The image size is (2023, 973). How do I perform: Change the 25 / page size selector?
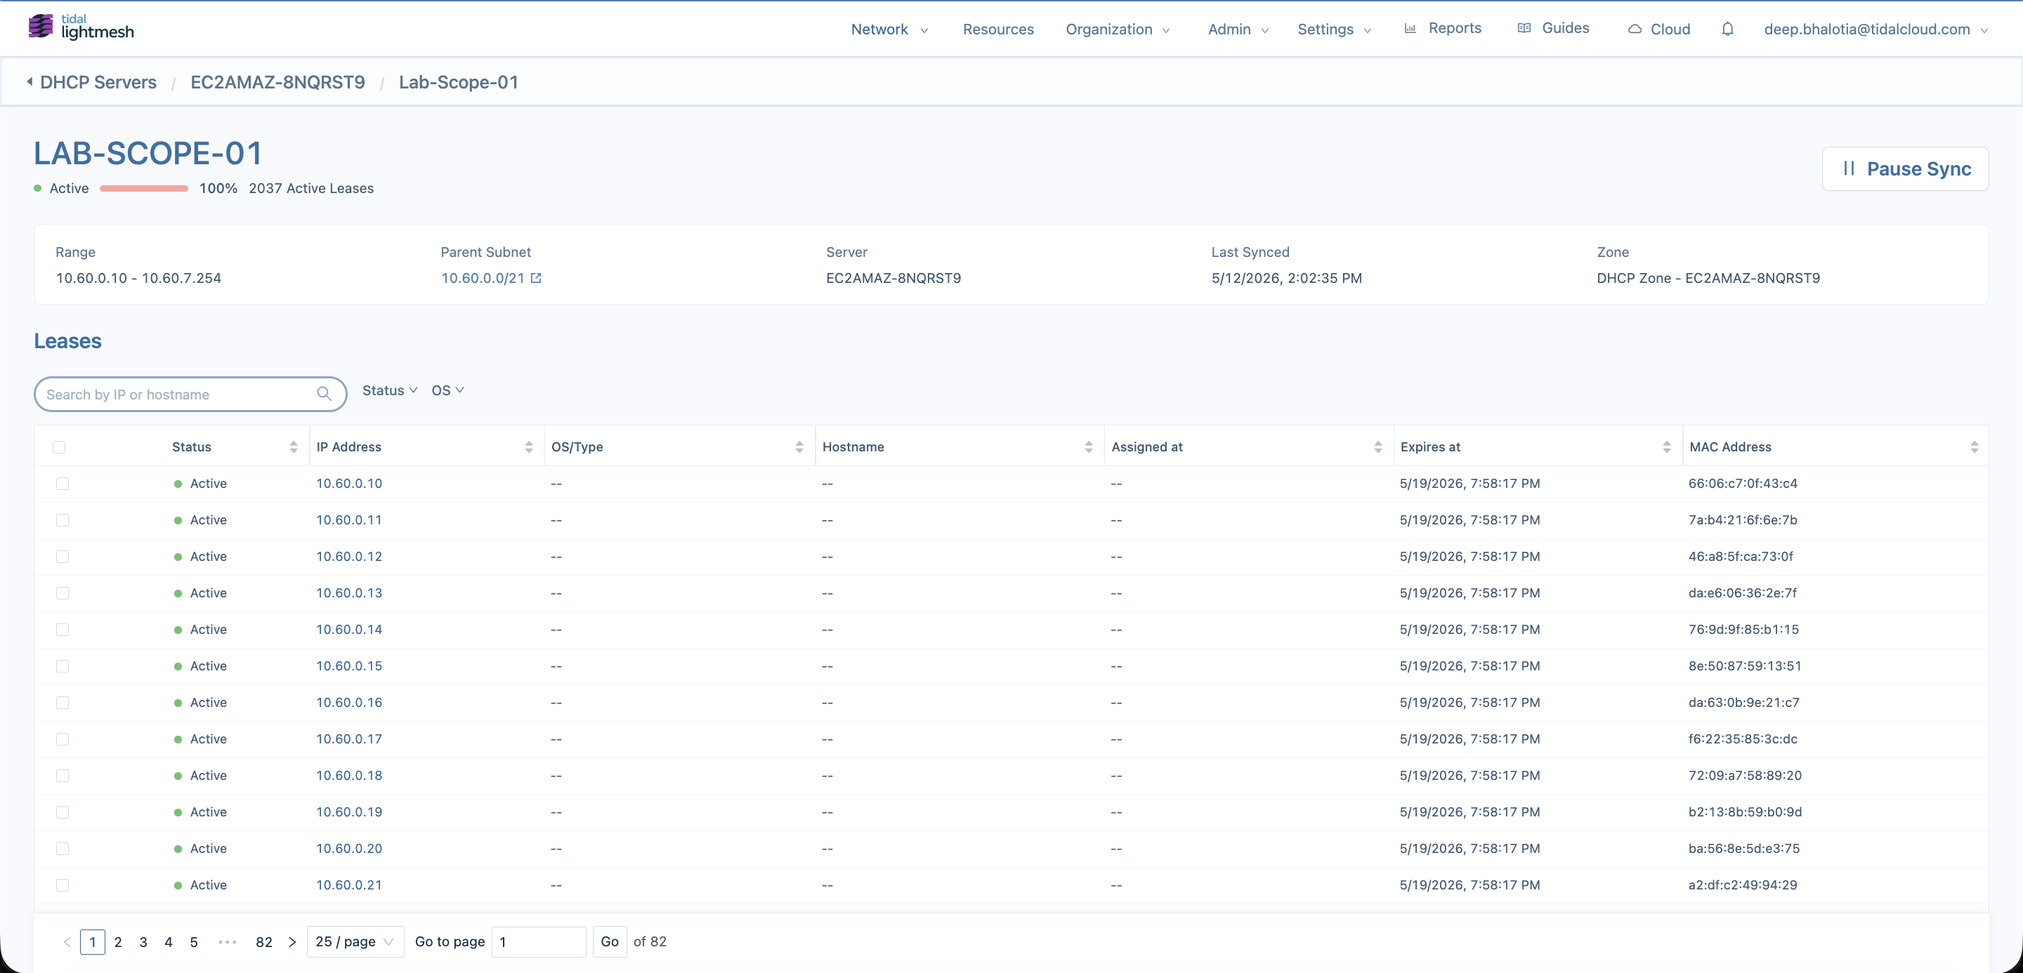pyautogui.click(x=355, y=941)
